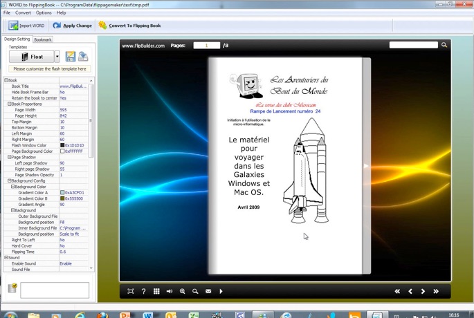Viewport: 474px width, 318px height.
Task: Go to previous page arrow
Action: 410,291
